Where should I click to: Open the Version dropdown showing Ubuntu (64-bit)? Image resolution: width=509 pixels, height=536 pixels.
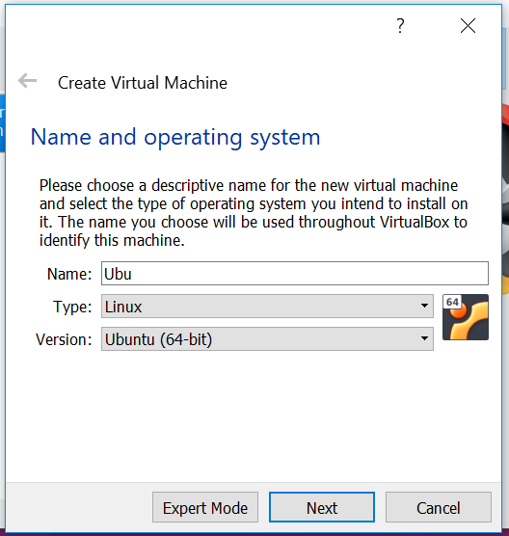[267, 338]
